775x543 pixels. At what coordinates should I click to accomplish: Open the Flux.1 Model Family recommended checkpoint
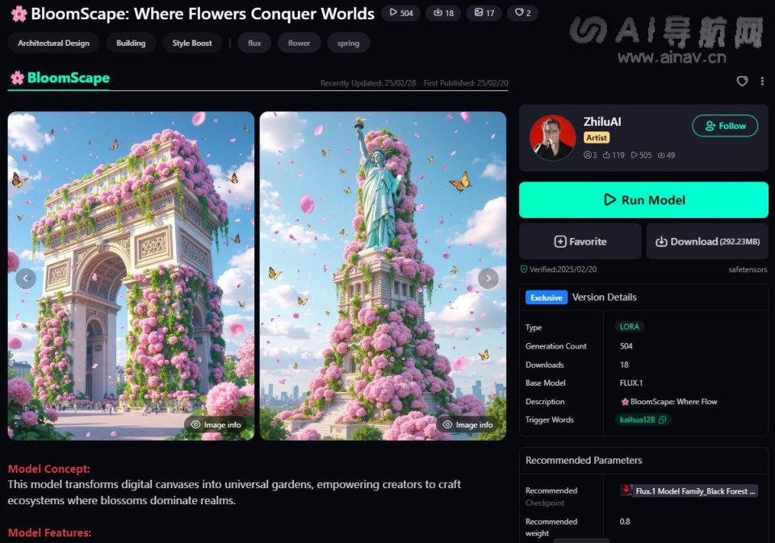point(689,491)
